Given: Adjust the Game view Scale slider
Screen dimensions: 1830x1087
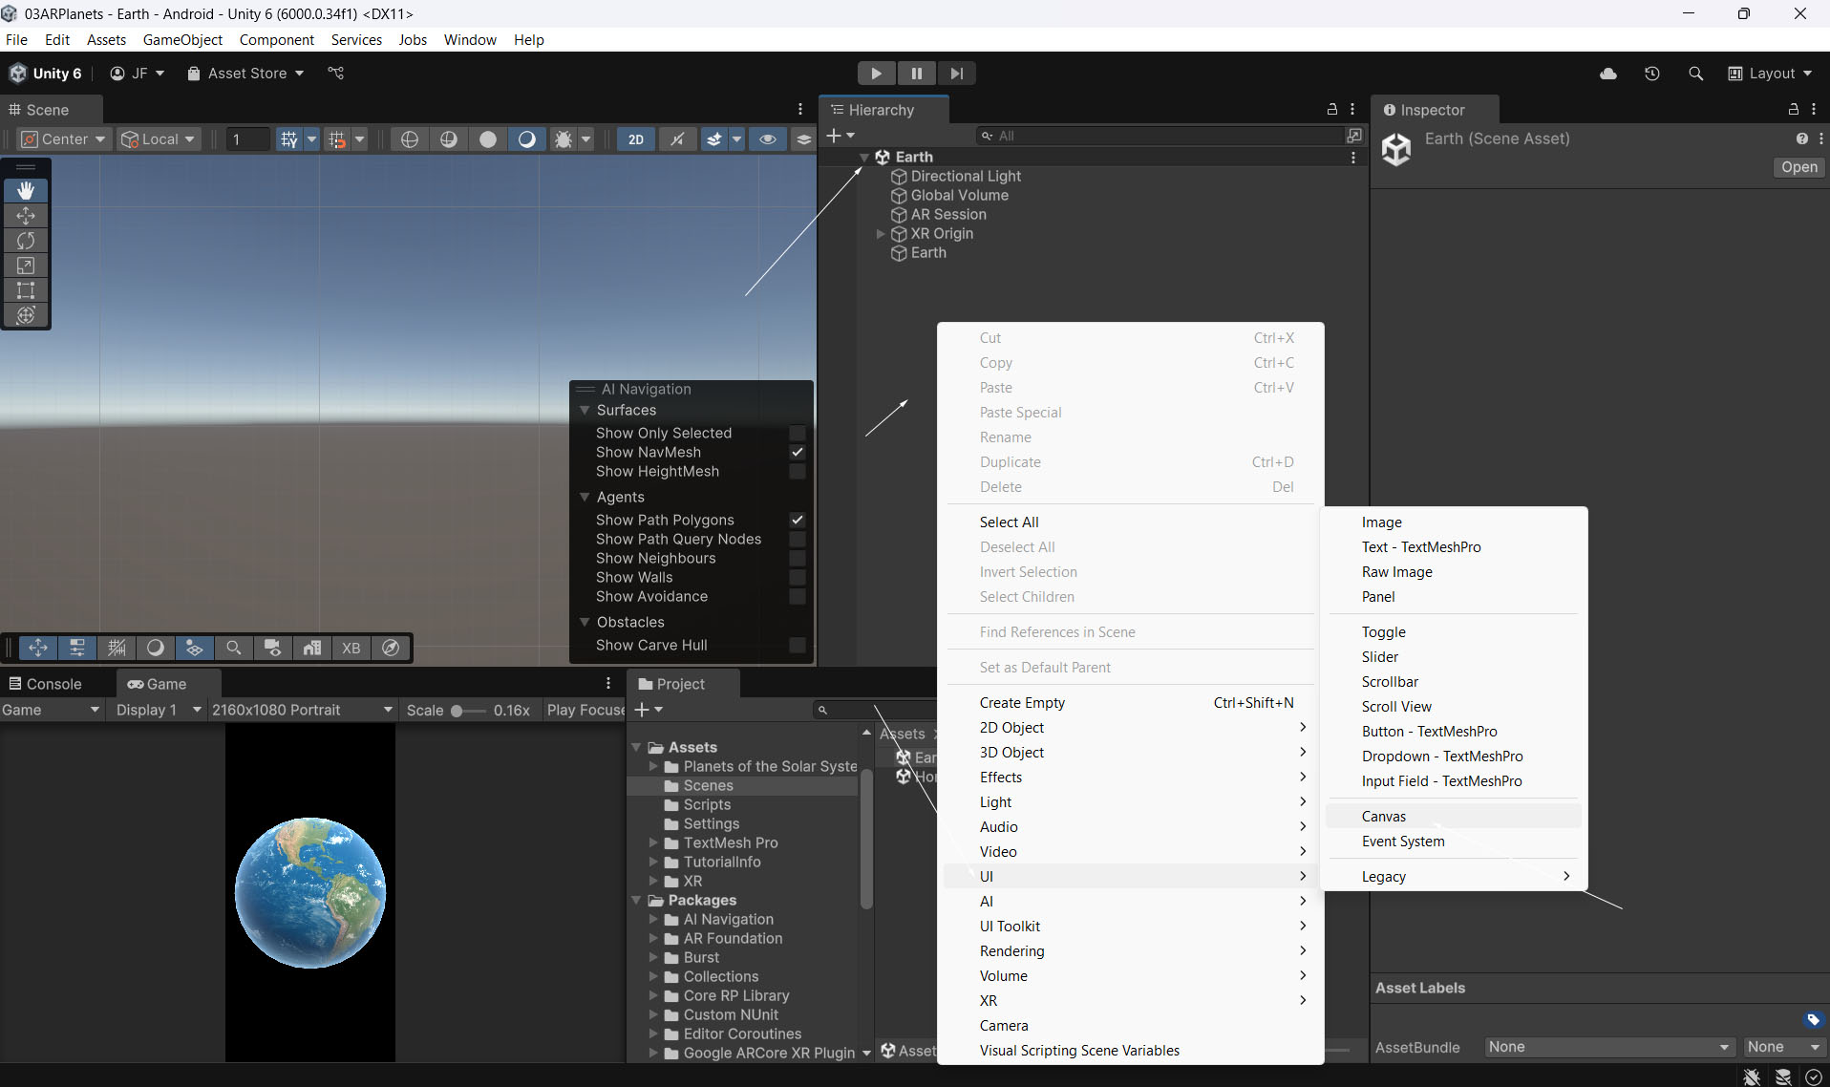Looking at the screenshot, I should [458, 711].
